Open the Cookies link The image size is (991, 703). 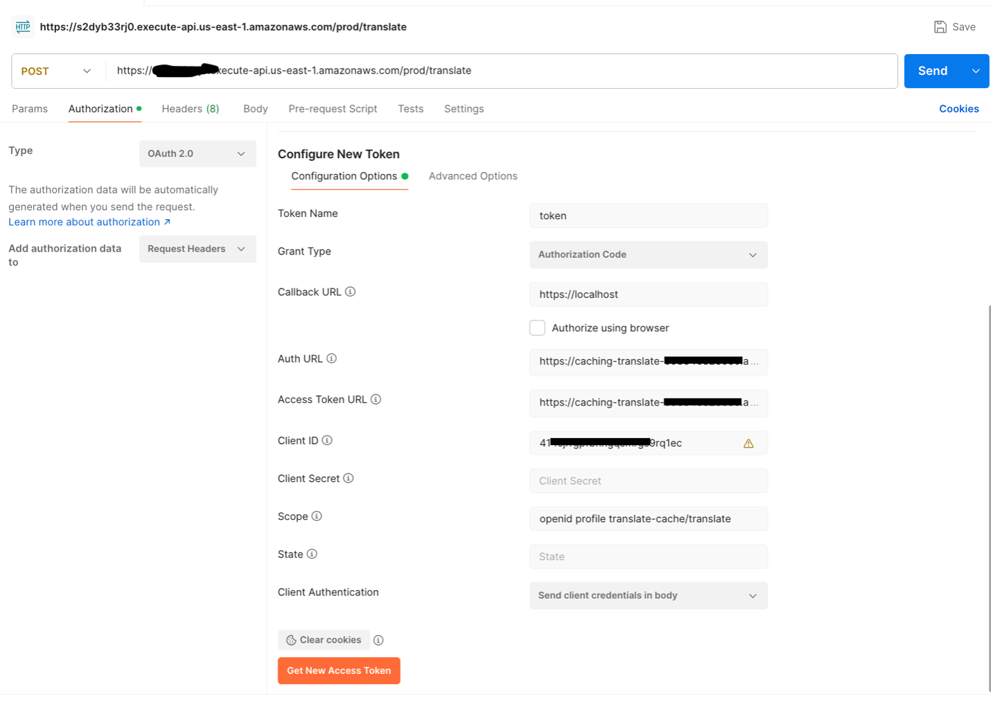click(x=959, y=109)
